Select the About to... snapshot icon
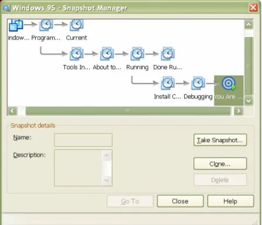 [107, 54]
